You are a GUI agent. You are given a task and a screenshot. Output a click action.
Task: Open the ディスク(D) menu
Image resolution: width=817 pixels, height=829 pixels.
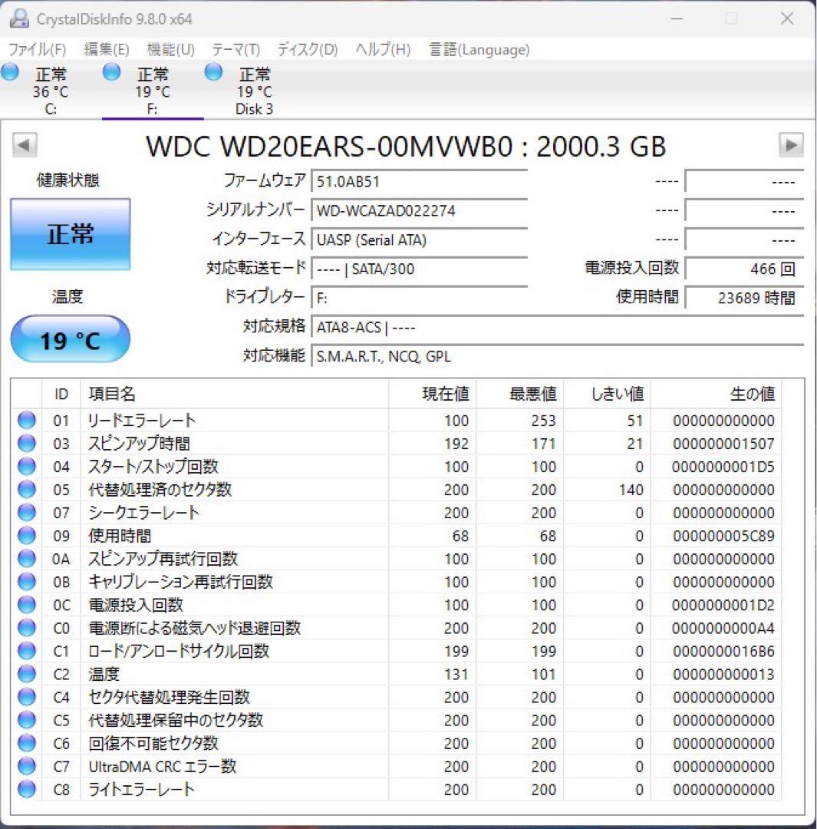(x=308, y=50)
